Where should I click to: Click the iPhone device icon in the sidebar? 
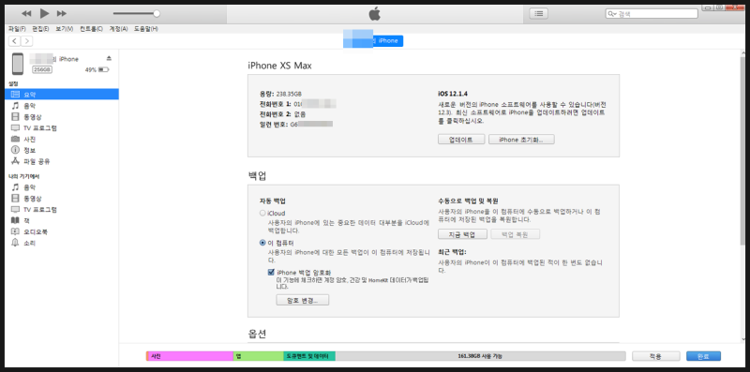(x=18, y=64)
